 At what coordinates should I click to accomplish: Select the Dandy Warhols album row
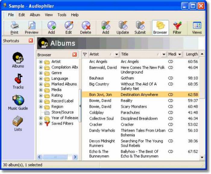(140, 133)
